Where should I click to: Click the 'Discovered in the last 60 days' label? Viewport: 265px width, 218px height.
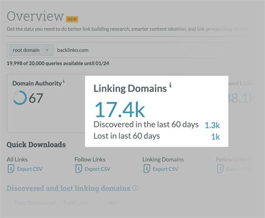pyautogui.click(x=146, y=124)
